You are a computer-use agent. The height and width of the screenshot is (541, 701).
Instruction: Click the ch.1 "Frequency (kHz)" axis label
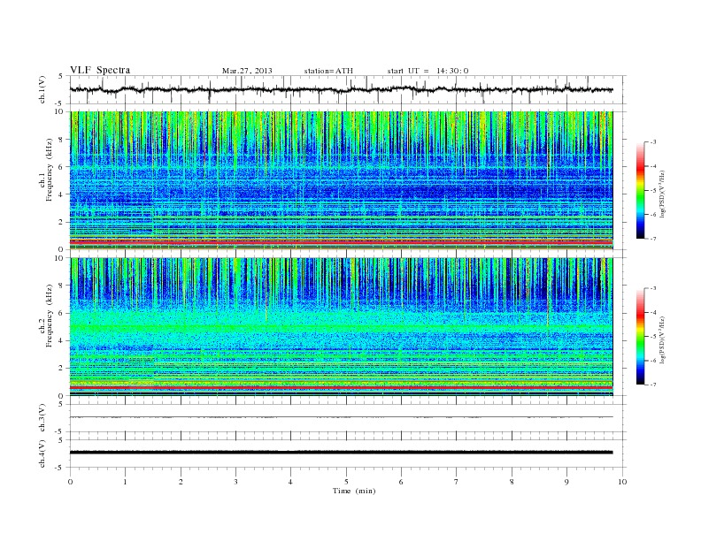(50, 170)
